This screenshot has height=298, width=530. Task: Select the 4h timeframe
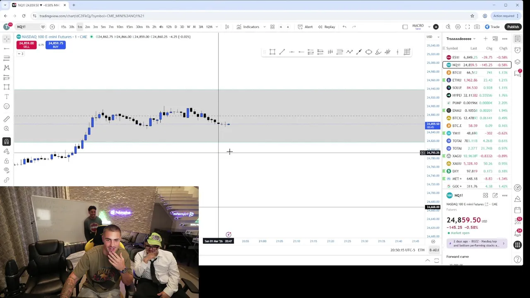point(161,27)
